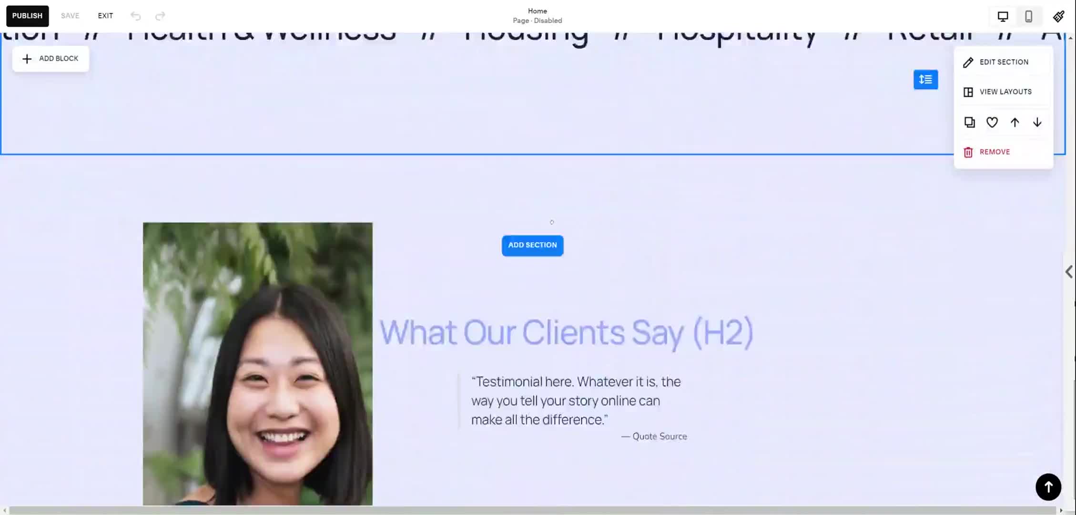Remove the section

coord(995,152)
